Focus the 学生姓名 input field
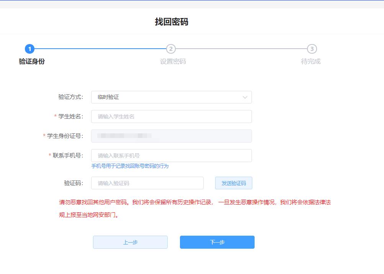Screen dimensions: 384x274 pyautogui.click(x=171, y=116)
